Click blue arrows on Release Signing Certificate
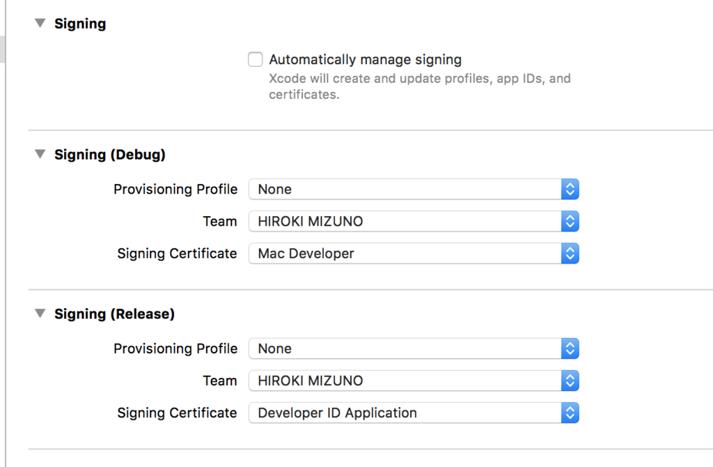The height and width of the screenshot is (467, 713). (x=570, y=413)
